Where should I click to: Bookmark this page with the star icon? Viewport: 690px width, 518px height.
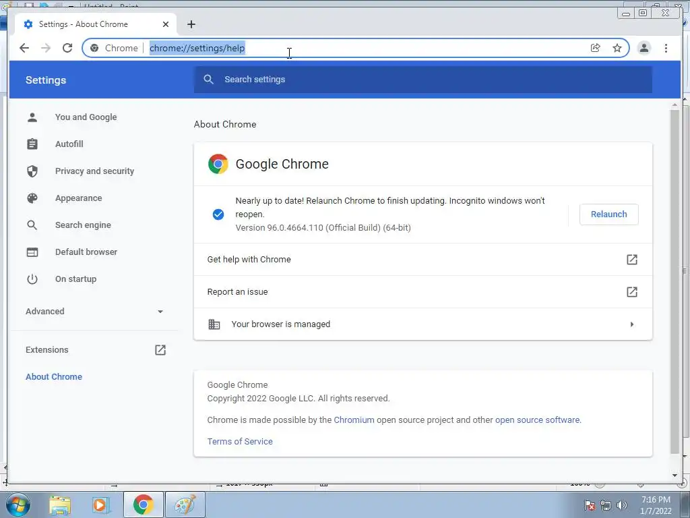[617, 48]
